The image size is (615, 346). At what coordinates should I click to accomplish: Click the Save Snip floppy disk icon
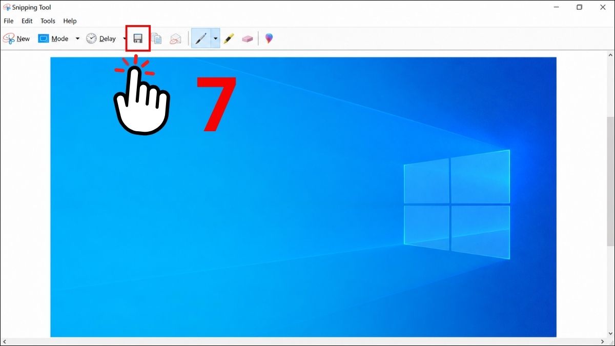pyautogui.click(x=138, y=38)
